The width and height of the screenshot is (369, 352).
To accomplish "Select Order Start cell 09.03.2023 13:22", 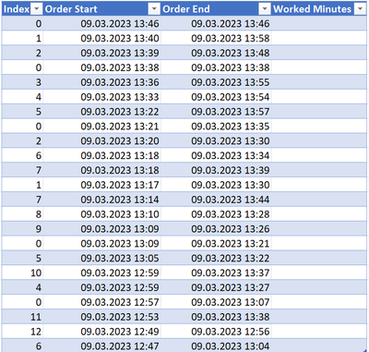I will [101, 112].
